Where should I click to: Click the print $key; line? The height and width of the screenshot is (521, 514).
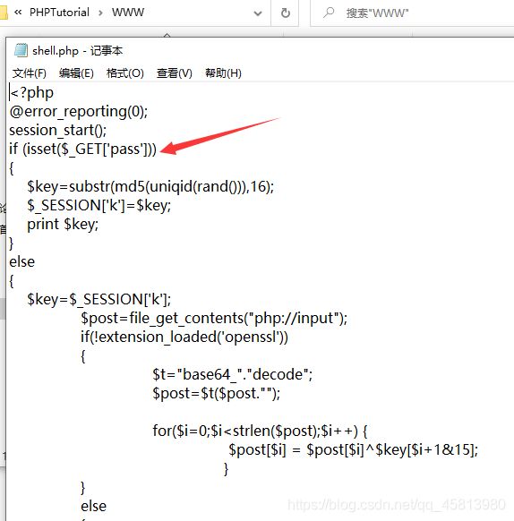[63, 225]
